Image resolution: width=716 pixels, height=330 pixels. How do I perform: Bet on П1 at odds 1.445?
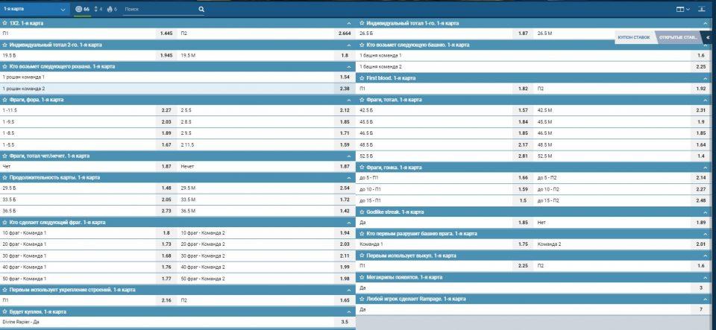pyautogui.click(x=166, y=34)
